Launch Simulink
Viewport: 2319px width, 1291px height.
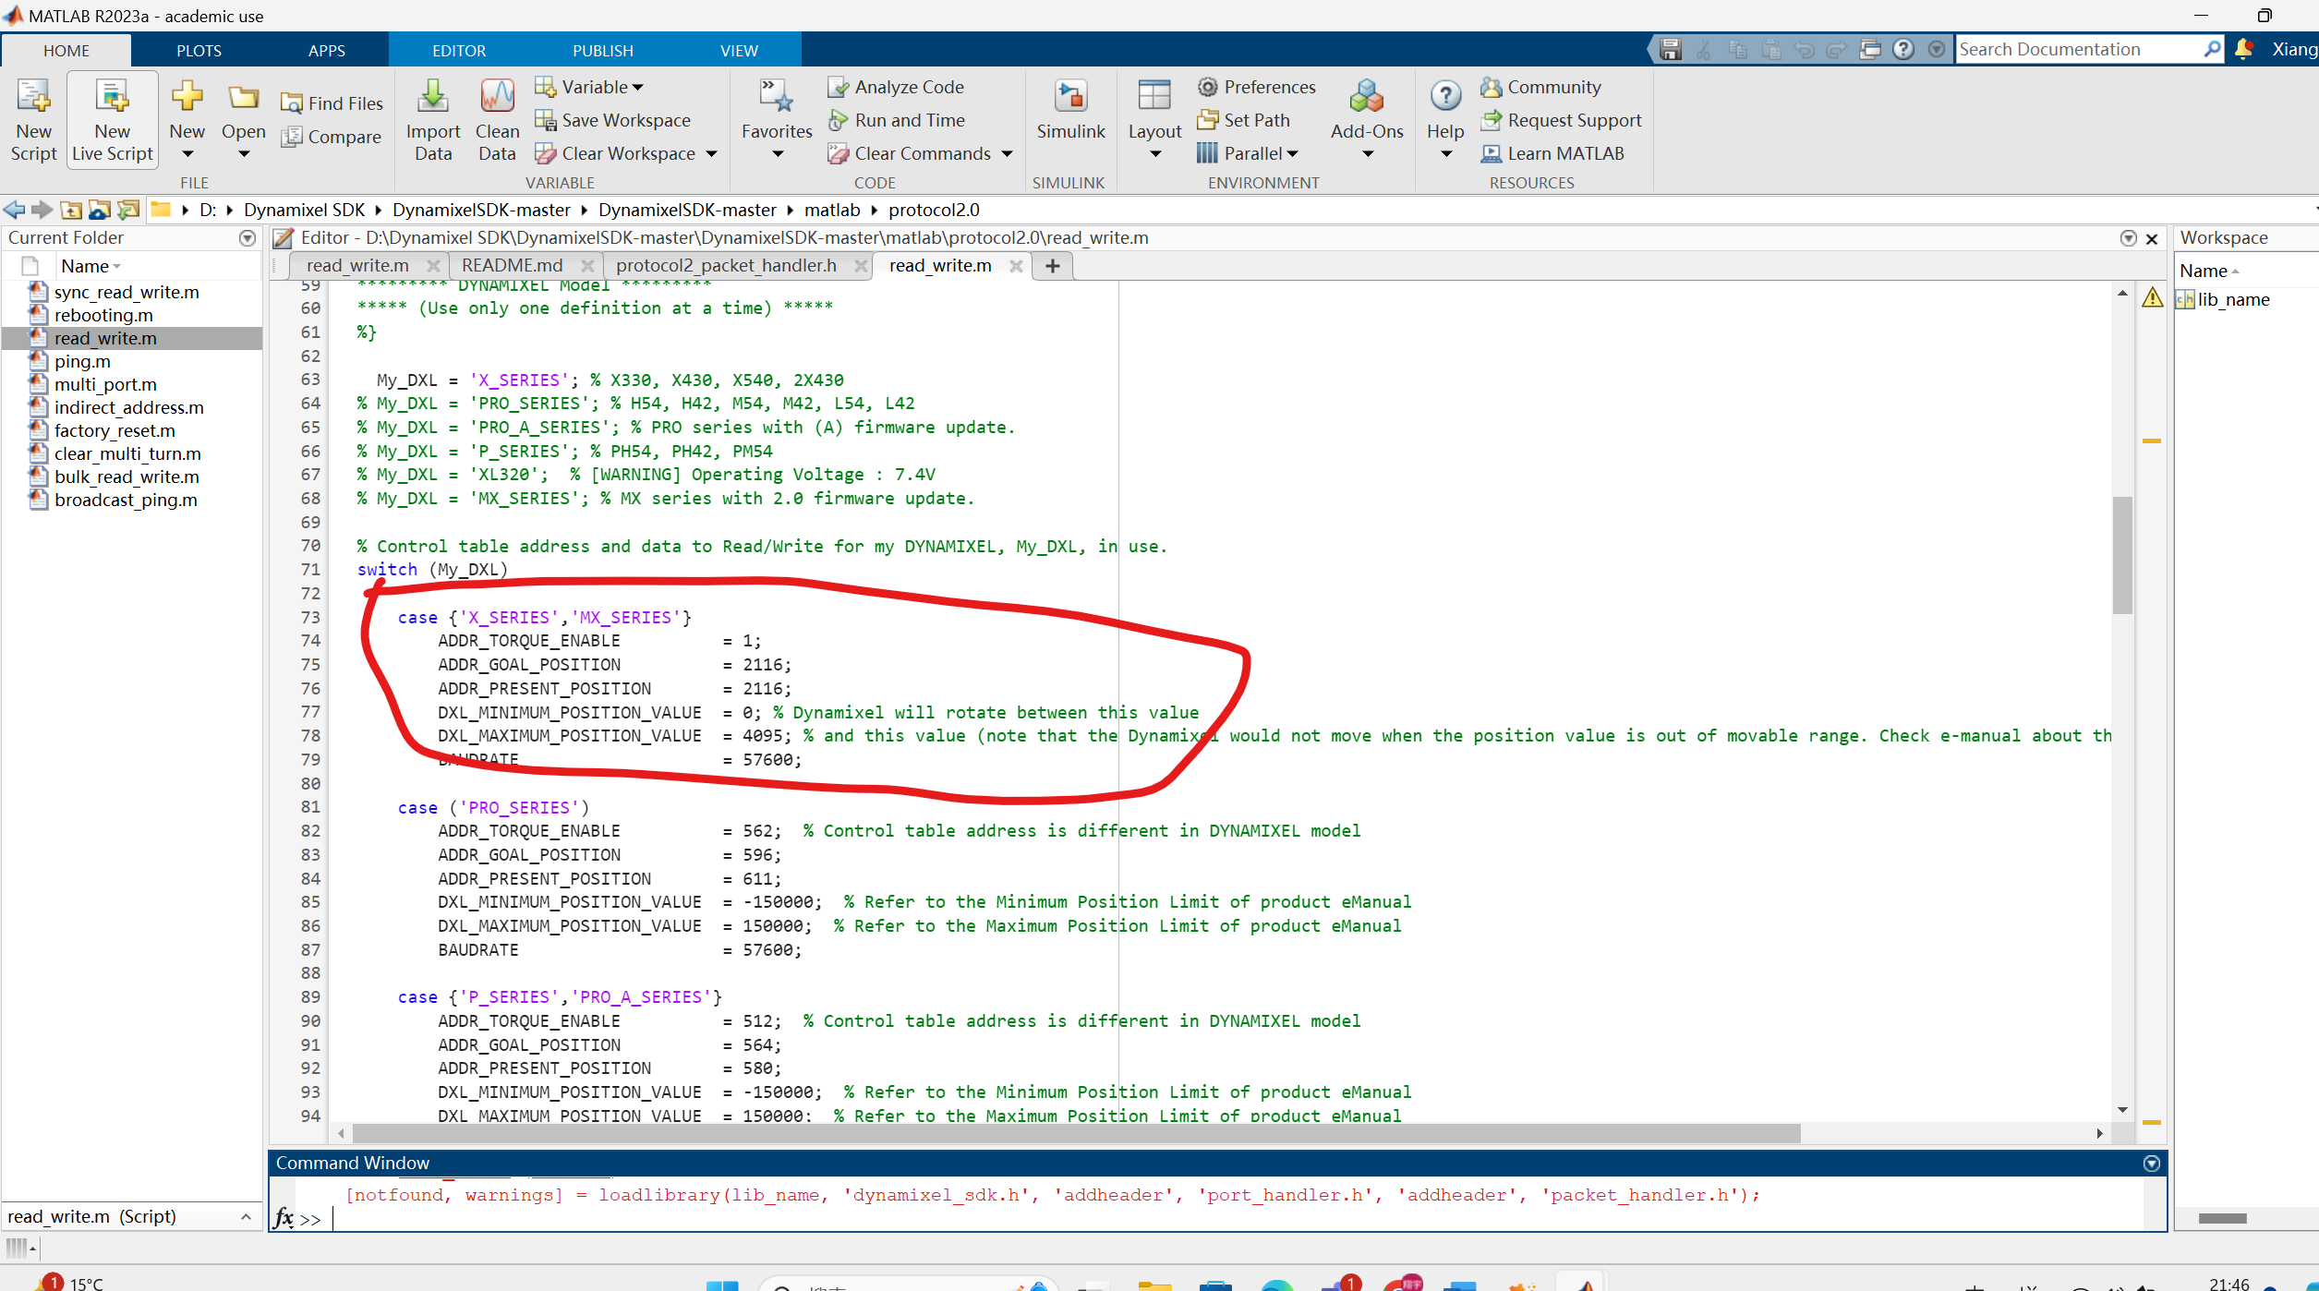1070,109
